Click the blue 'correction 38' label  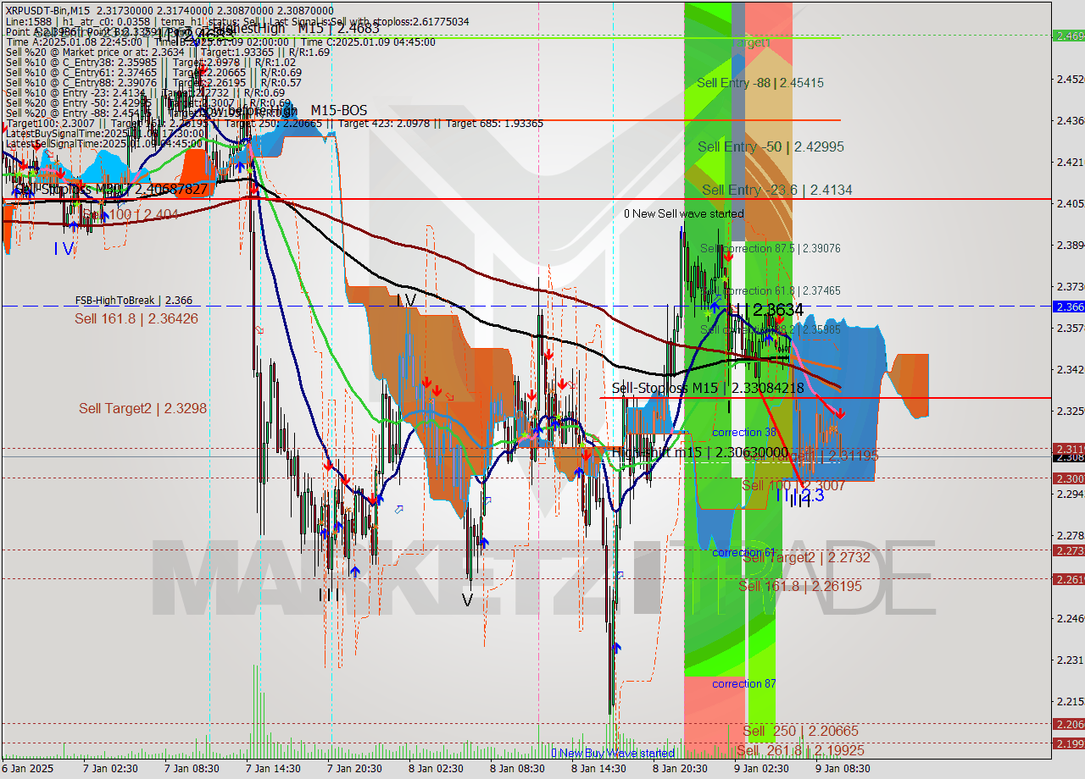coord(744,433)
